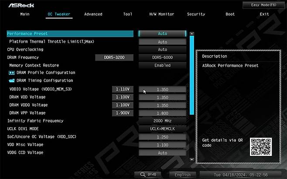Open DRAM Timing Configuration folder icon

tap(12, 81)
